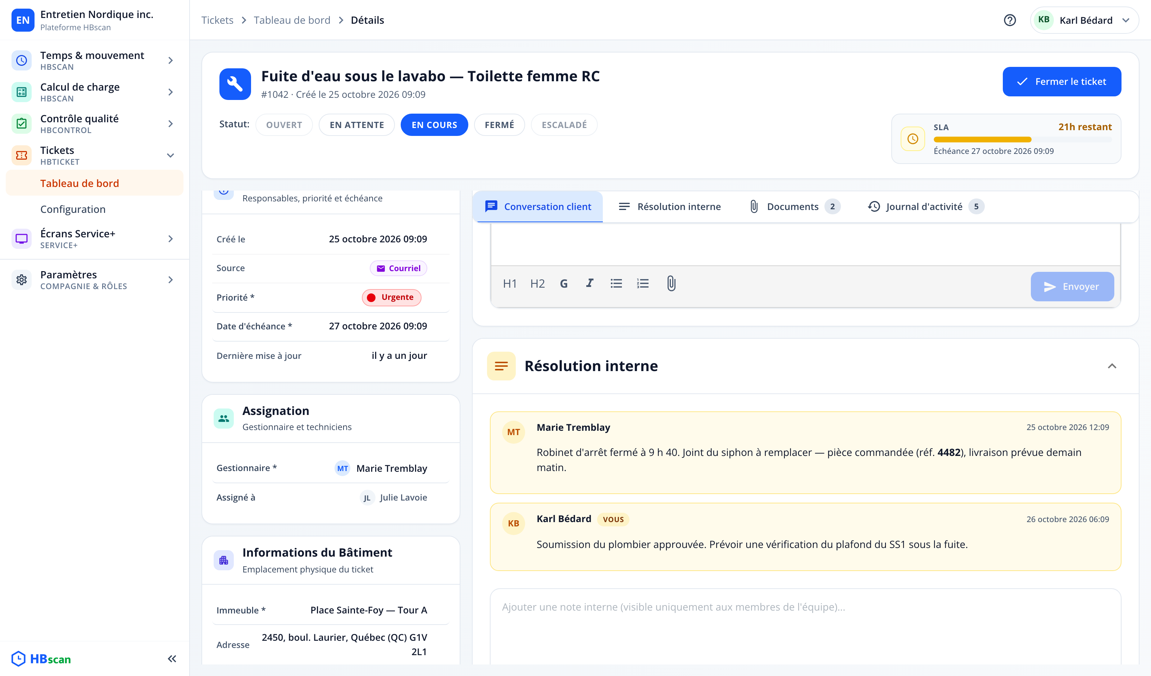Image resolution: width=1151 pixels, height=676 pixels.
Task: Click the SLA progress bar
Action: (1023, 139)
